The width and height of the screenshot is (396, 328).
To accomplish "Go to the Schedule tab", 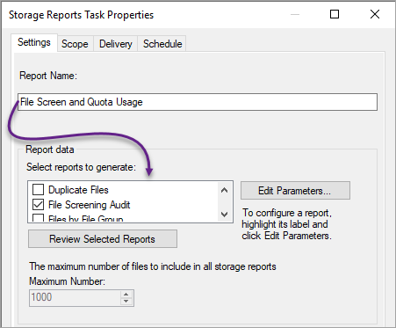I will click(162, 44).
